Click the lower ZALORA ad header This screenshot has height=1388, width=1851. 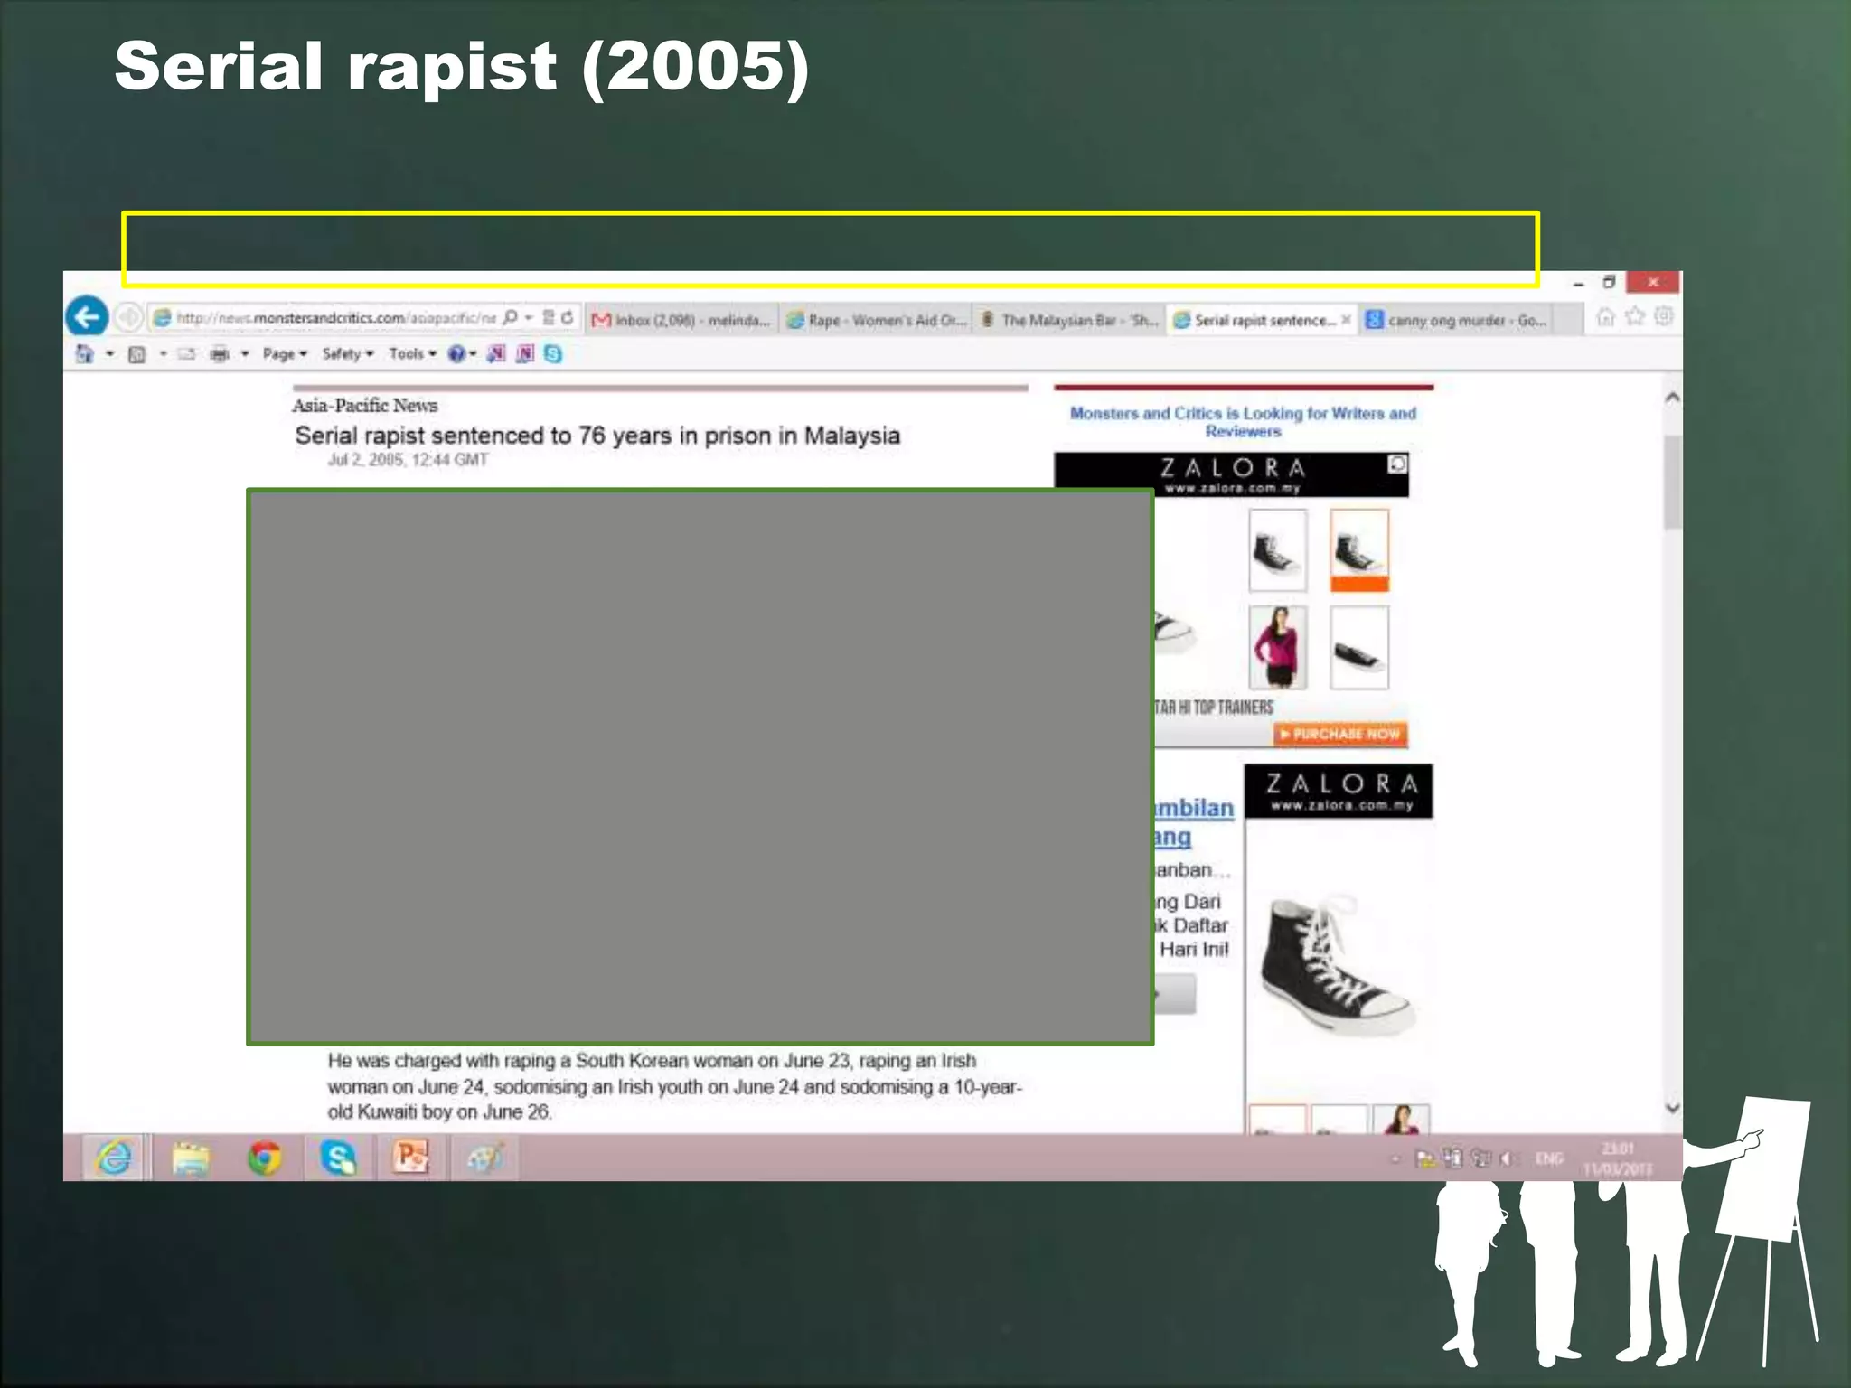(1339, 792)
